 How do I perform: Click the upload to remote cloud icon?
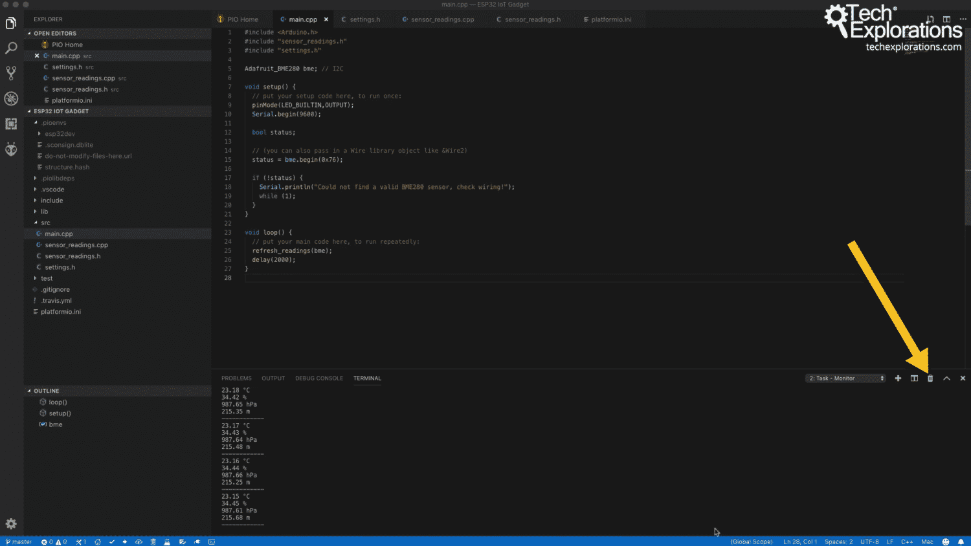click(139, 541)
